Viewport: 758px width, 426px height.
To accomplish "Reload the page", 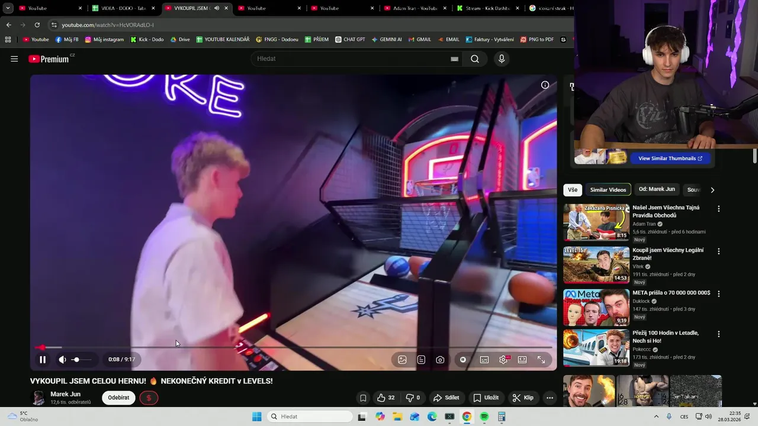I will 37,25.
